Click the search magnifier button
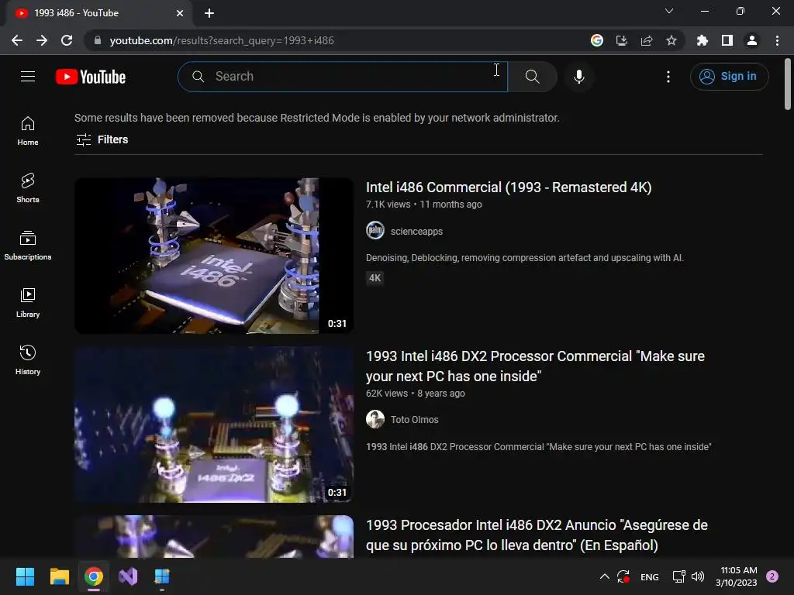The image size is (794, 595). click(532, 77)
